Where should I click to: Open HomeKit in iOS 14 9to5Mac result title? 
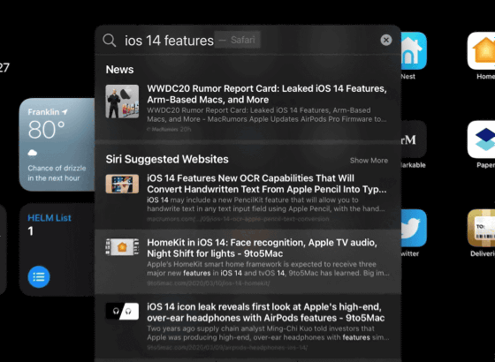(262, 248)
